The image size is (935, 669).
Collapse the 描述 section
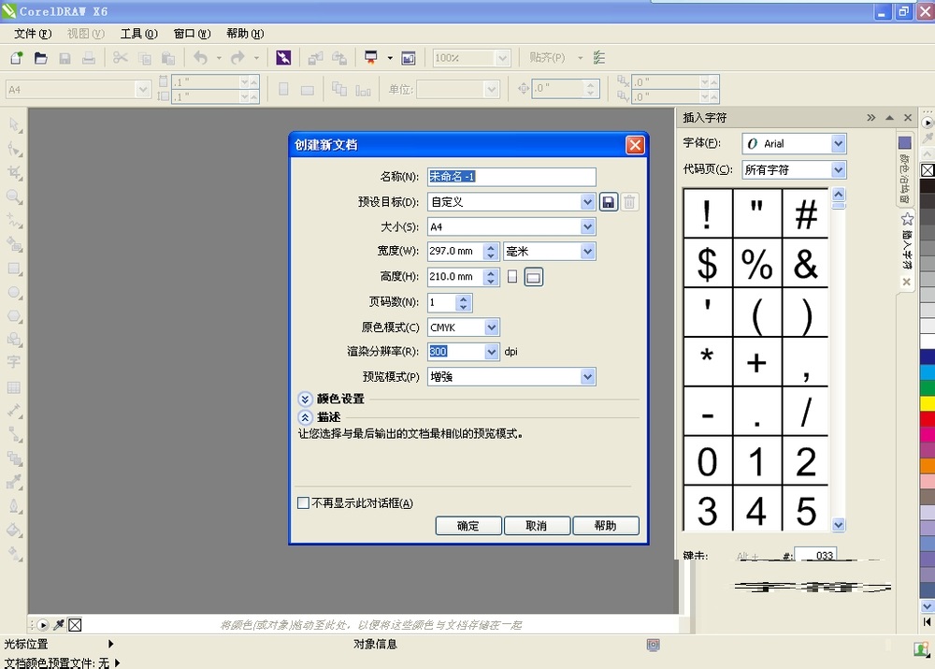305,417
